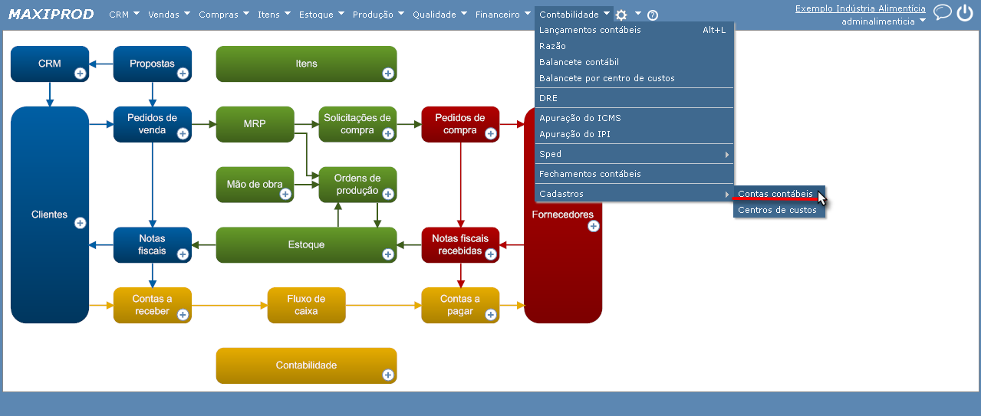Viewport: 981px width, 416px height.
Task: Open the Ordens de produção box
Action: coord(357,185)
